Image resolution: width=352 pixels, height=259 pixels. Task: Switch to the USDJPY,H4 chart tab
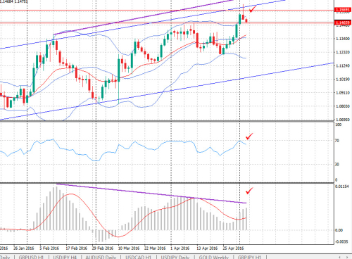pyautogui.click(x=65, y=257)
